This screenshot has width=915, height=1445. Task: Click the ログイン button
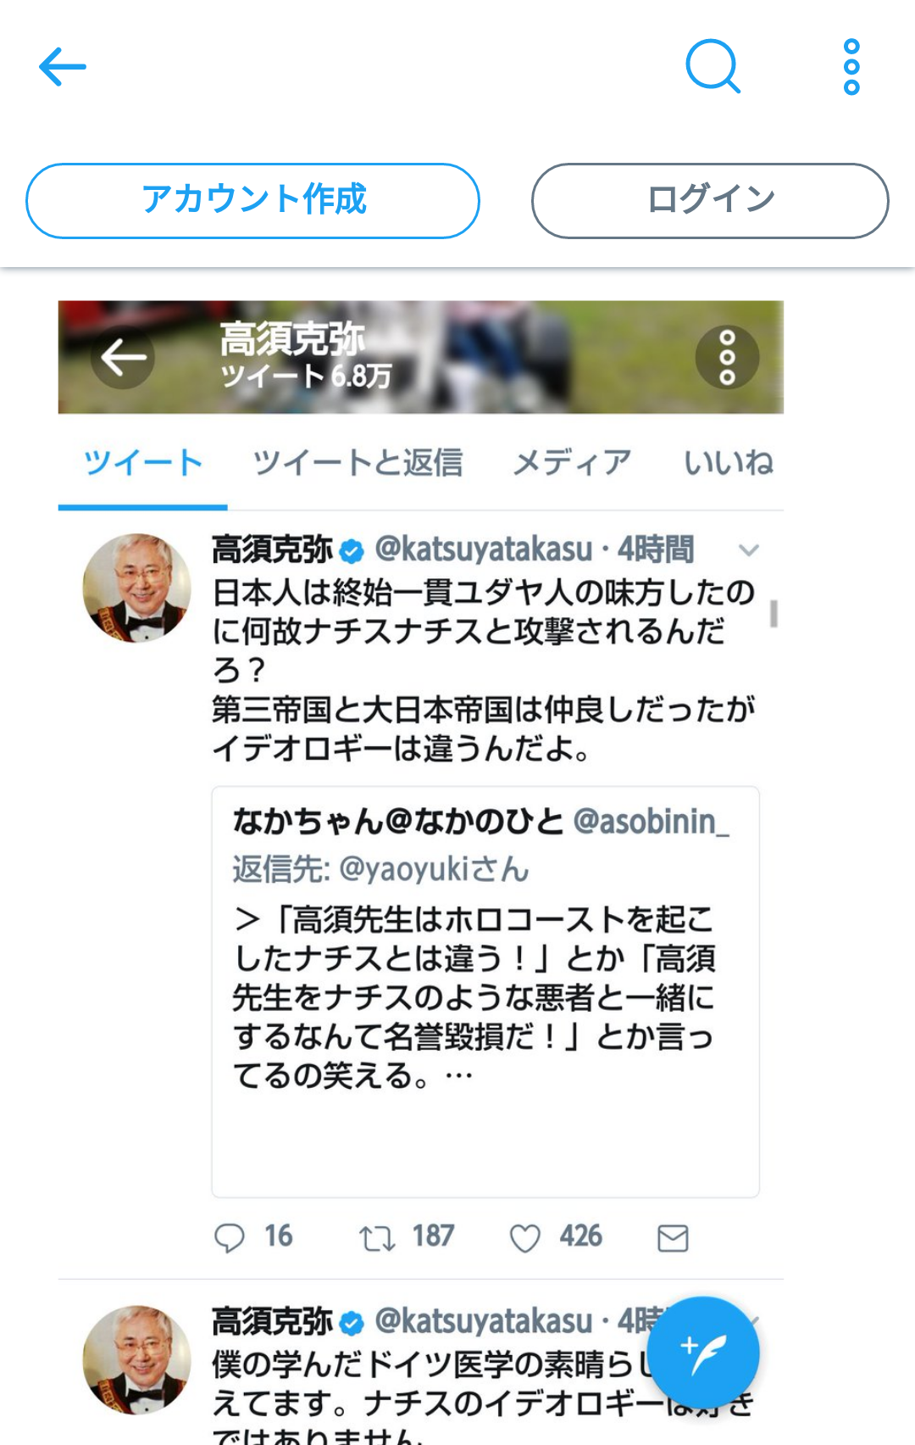point(710,201)
